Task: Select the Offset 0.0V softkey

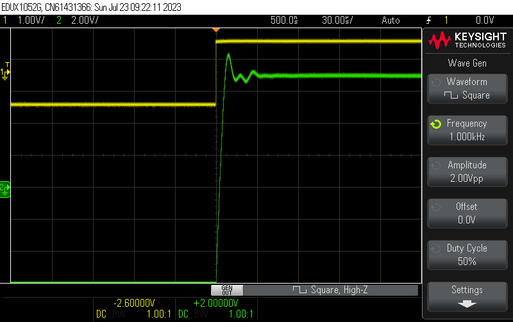Action: tap(467, 213)
